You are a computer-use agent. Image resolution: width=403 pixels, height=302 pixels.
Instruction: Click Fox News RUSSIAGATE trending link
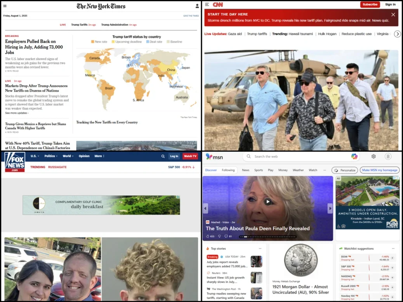coord(57,167)
